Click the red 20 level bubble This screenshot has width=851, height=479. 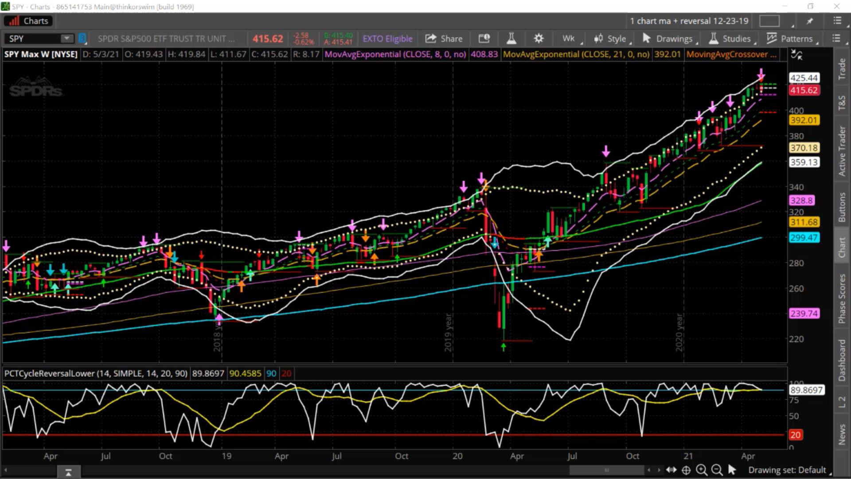[795, 435]
